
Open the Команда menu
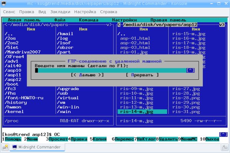(x=89, y=20)
